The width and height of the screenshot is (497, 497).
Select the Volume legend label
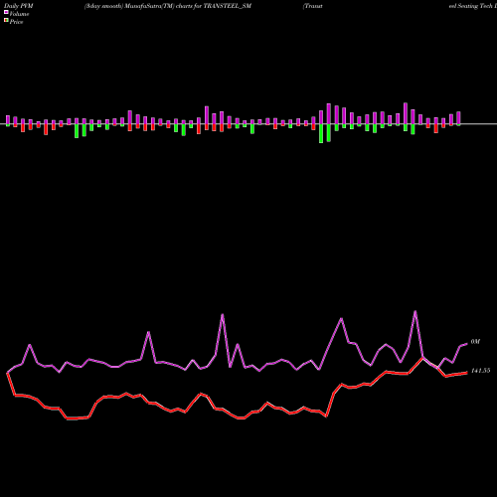(x=19, y=14)
